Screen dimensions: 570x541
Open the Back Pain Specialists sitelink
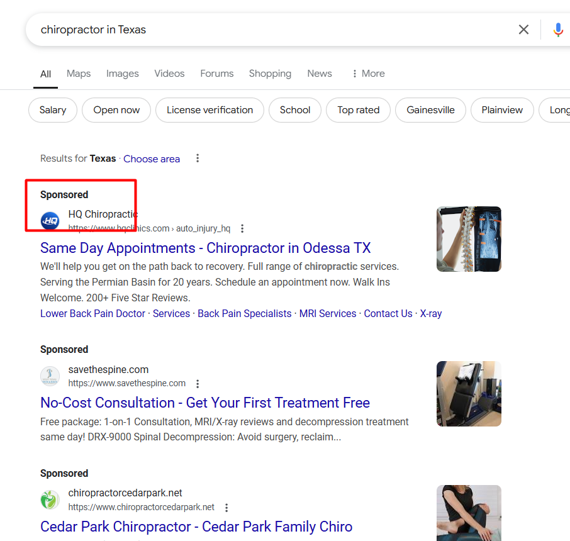point(245,313)
